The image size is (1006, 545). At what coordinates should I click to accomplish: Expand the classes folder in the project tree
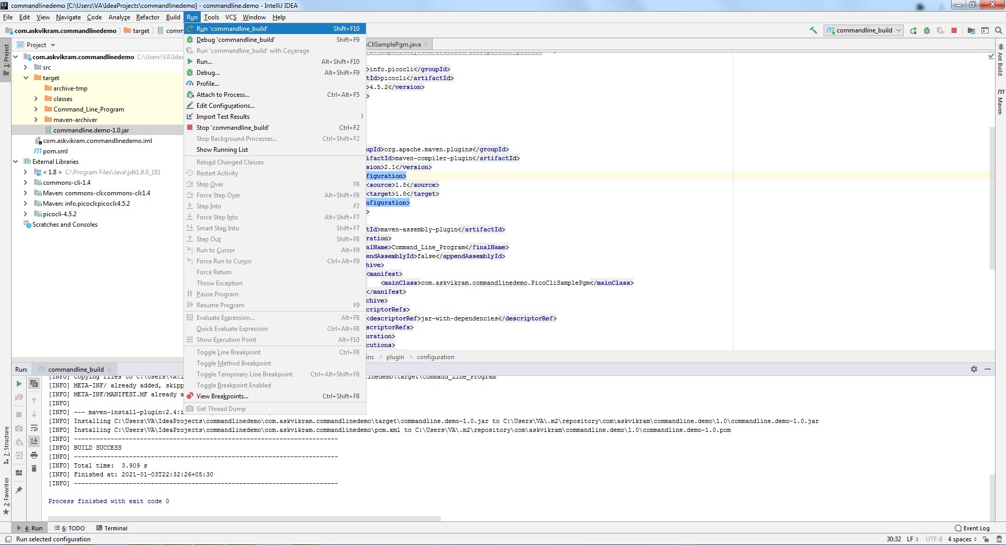[36, 98]
